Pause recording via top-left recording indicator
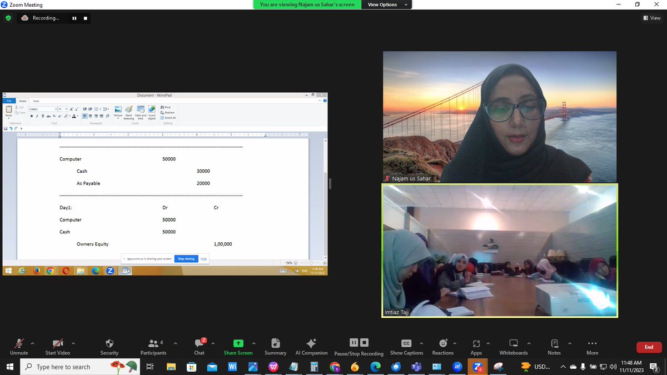 pyautogui.click(x=74, y=18)
